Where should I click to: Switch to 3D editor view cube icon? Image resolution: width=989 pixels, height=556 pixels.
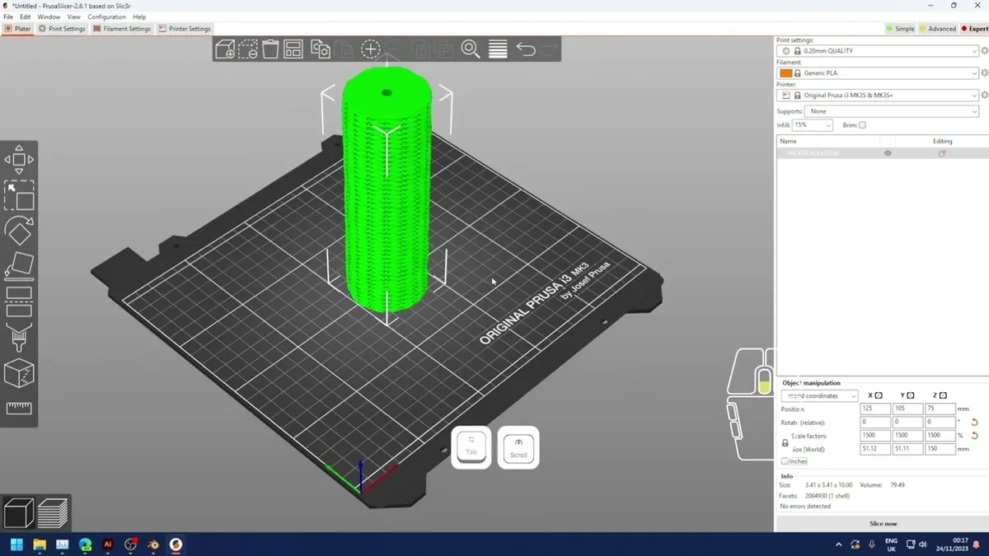[x=19, y=512]
